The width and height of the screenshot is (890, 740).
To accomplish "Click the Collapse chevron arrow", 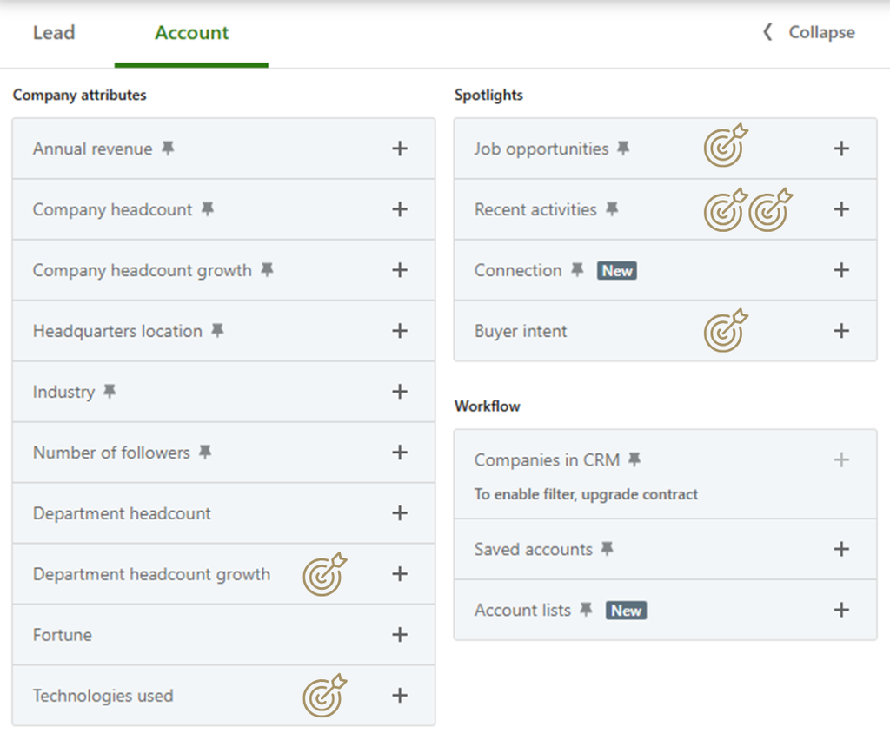I will coord(767,32).
